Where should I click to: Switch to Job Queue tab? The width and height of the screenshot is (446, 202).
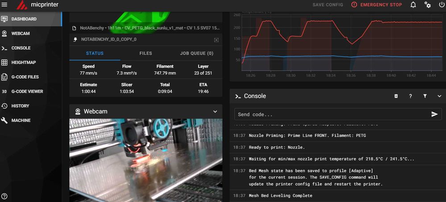tap(197, 53)
